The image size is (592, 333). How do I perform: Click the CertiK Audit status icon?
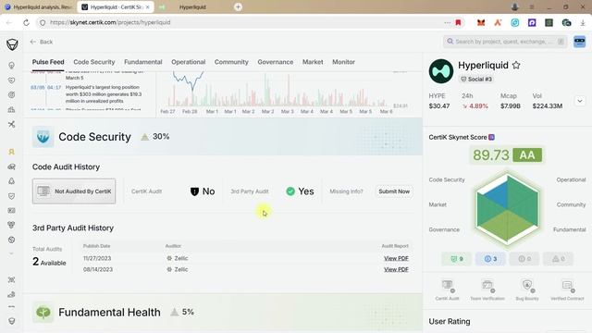pyautogui.click(x=448, y=286)
